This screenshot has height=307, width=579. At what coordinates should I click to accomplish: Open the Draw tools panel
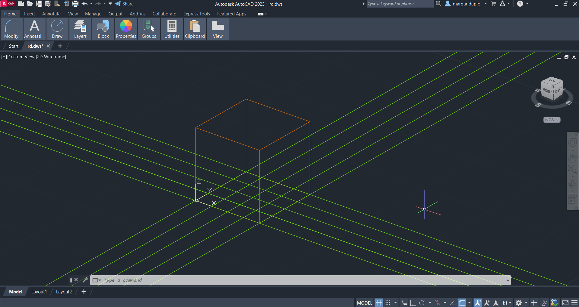pyautogui.click(x=57, y=29)
